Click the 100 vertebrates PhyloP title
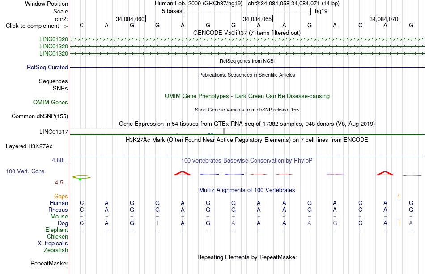The image size is (425, 274). [x=247, y=161]
